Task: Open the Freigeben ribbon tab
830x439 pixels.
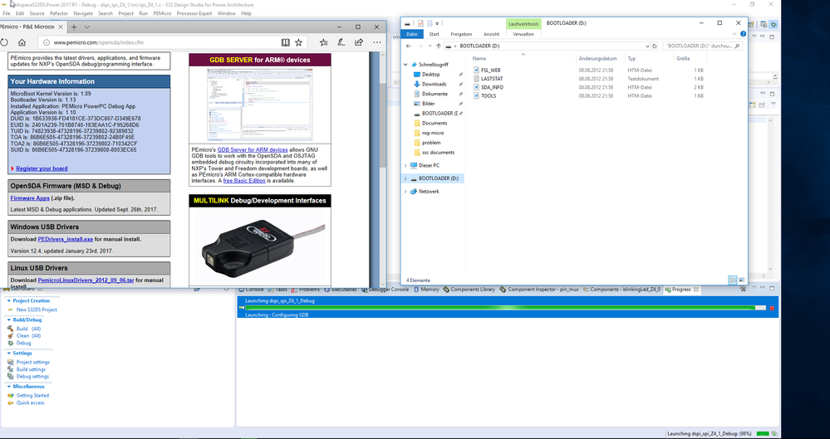Action: click(461, 34)
